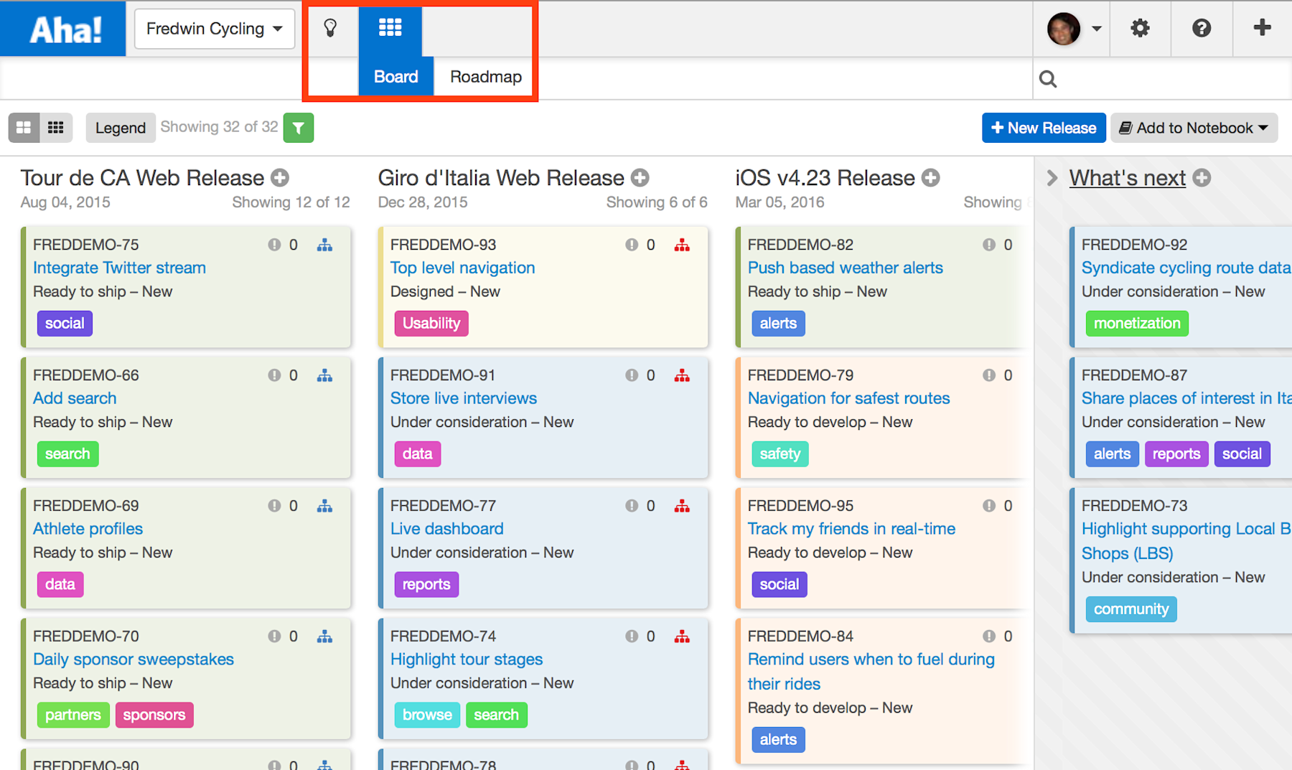Image resolution: width=1292 pixels, height=770 pixels.
Task: Click the Help question mark icon
Action: pos(1201,28)
